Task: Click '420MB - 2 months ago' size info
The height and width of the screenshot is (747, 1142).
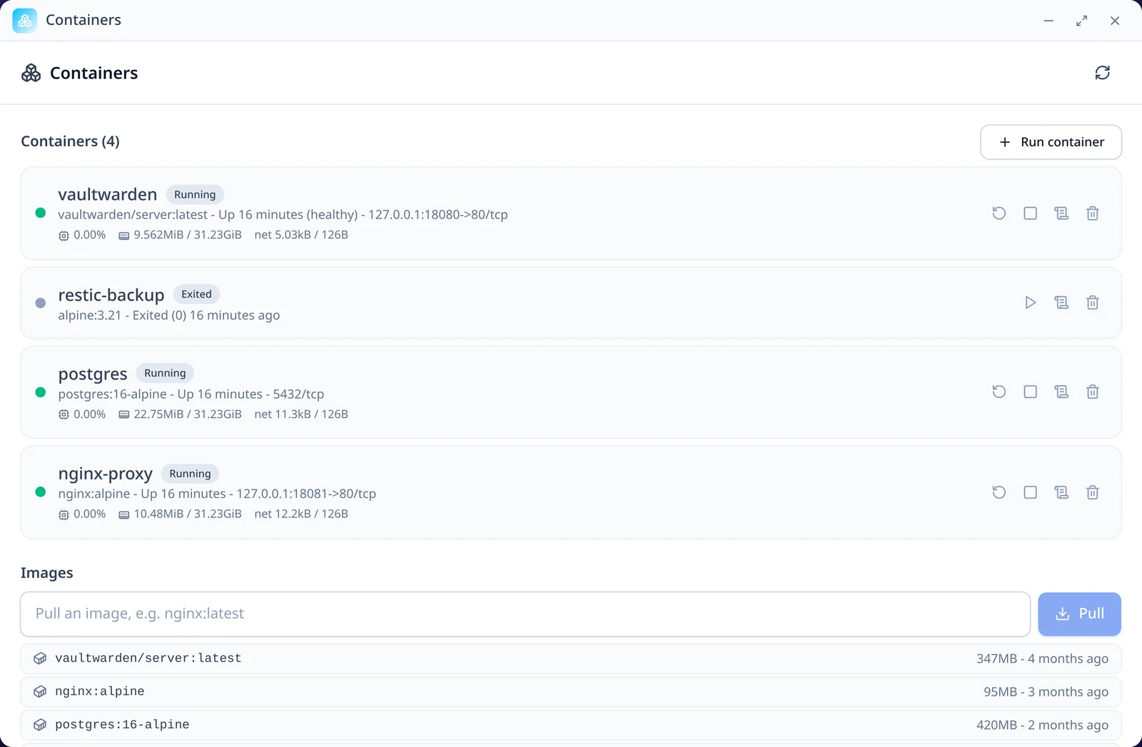Action: (1042, 725)
